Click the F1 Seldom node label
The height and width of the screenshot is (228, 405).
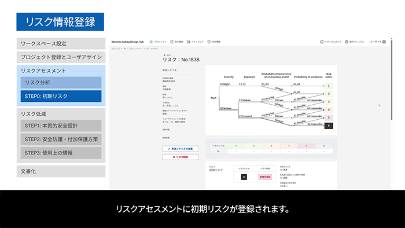(x=245, y=100)
